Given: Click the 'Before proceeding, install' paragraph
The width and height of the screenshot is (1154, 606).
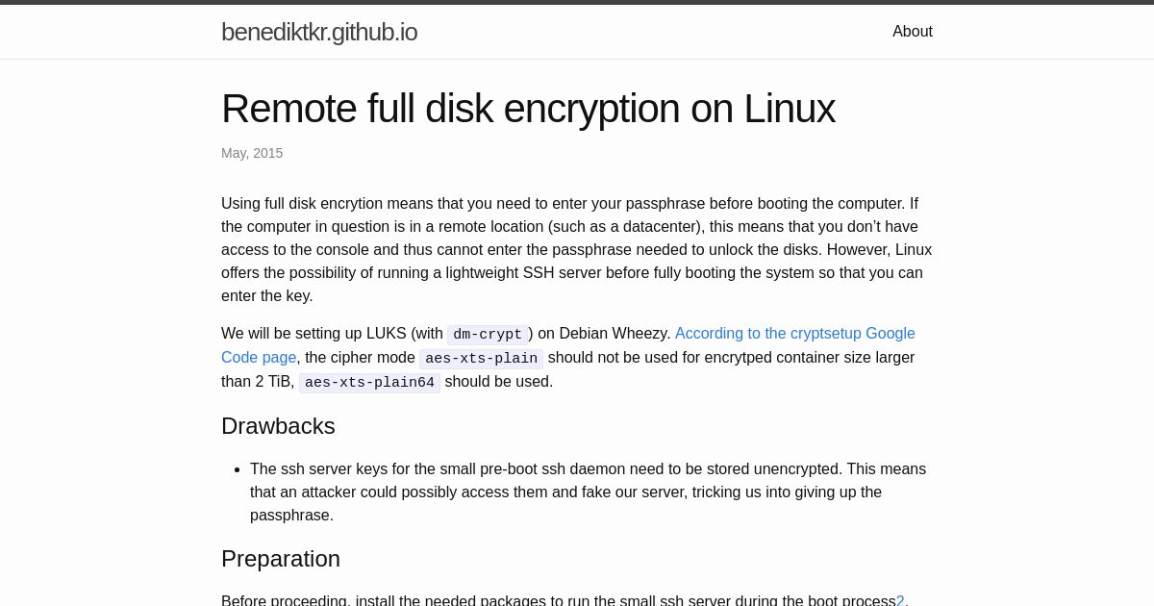Looking at the screenshot, I should pyautogui.click(x=564, y=600).
